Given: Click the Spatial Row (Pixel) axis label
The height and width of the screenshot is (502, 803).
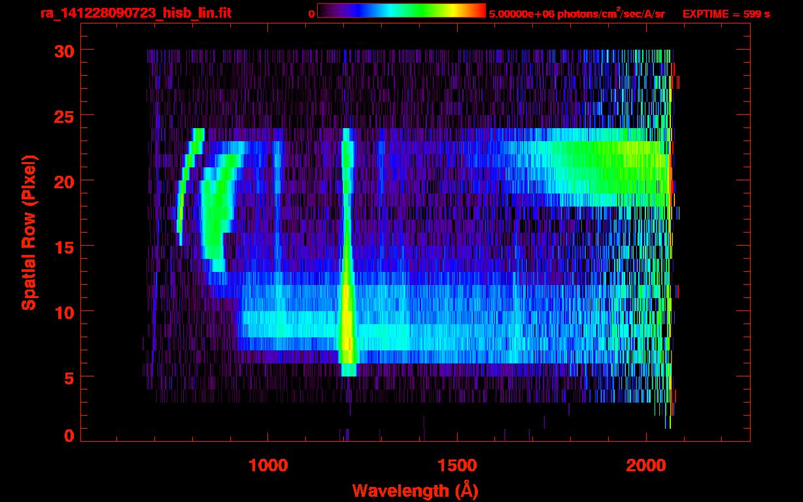Looking at the screenshot, I should point(28,232).
